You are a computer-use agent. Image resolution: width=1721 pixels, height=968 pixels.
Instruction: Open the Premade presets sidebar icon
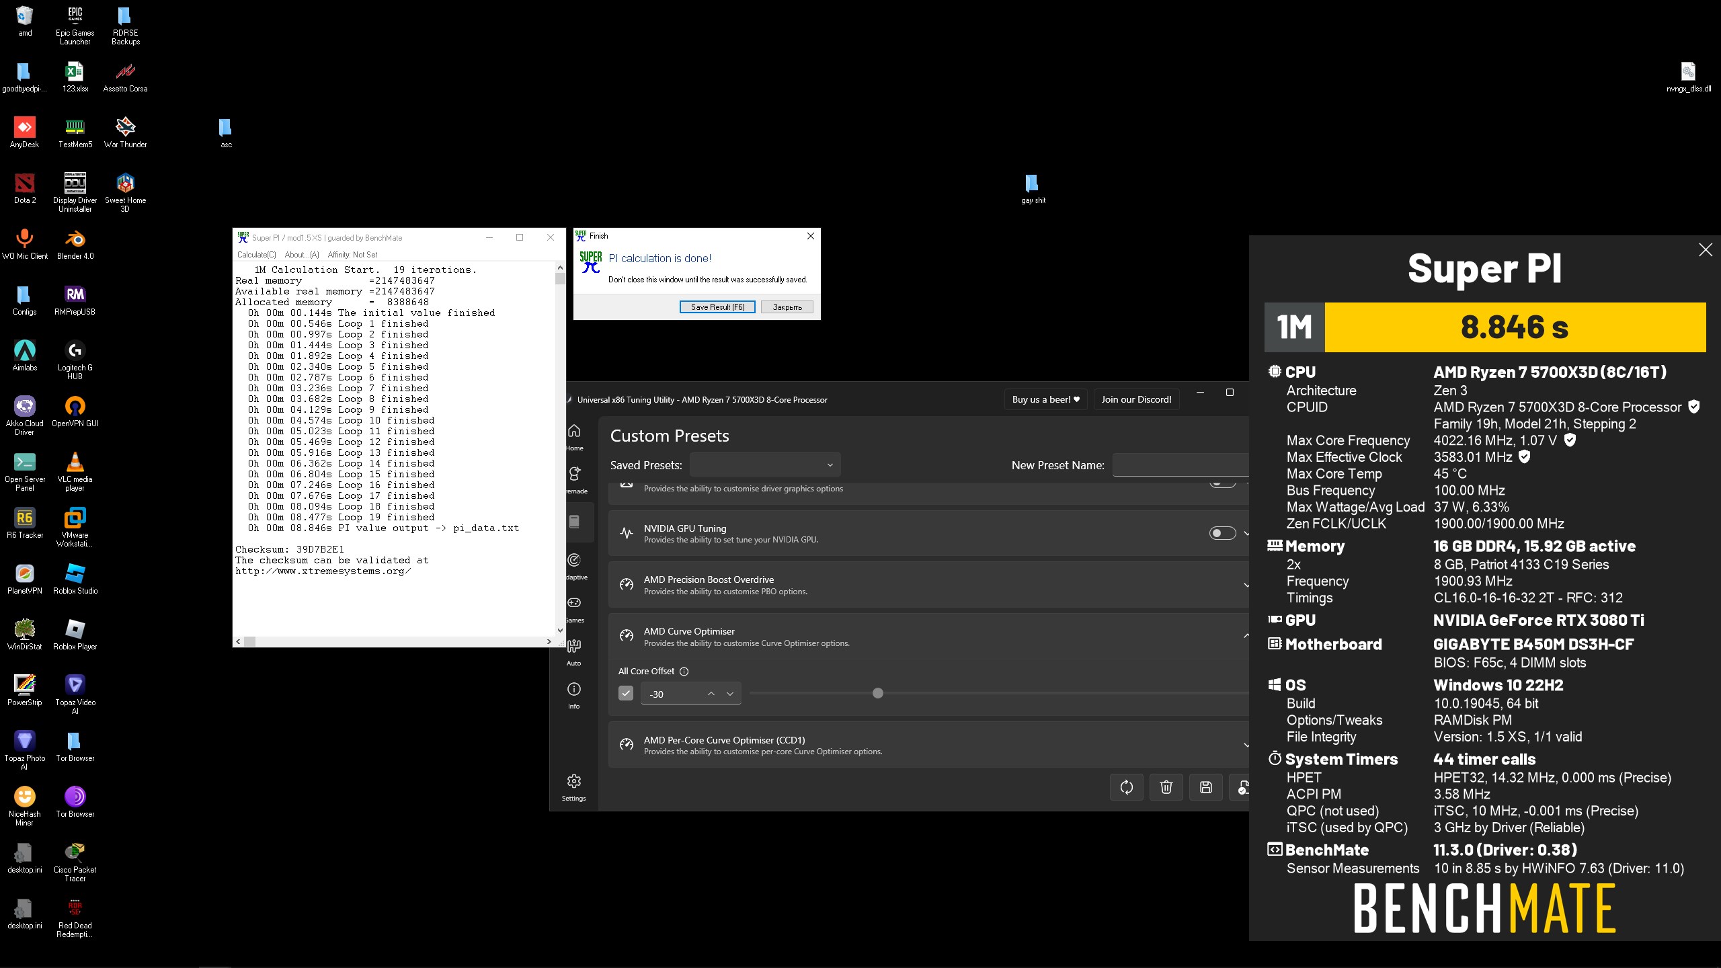[x=574, y=479]
